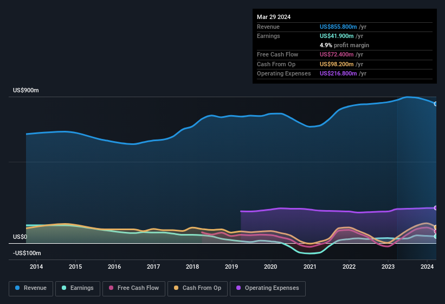Image resolution: width=445 pixels, height=304 pixels.
Task: Click the Cash From Op orange end-point marker
Action: click(436, 227)
